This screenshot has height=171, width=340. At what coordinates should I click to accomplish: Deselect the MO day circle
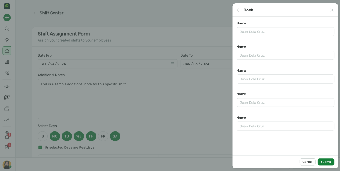(x=55, y=136)
